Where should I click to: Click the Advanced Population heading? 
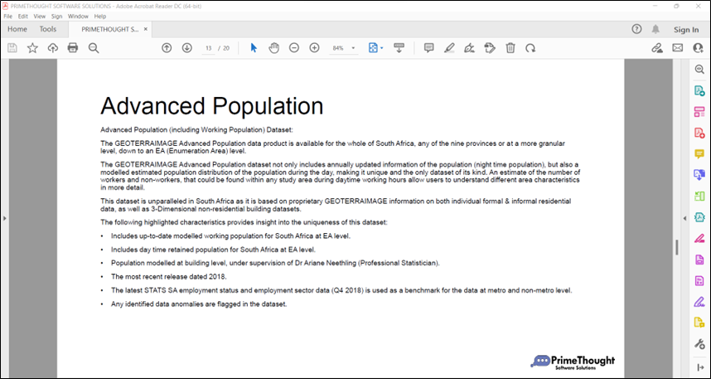tap(212, 106)
